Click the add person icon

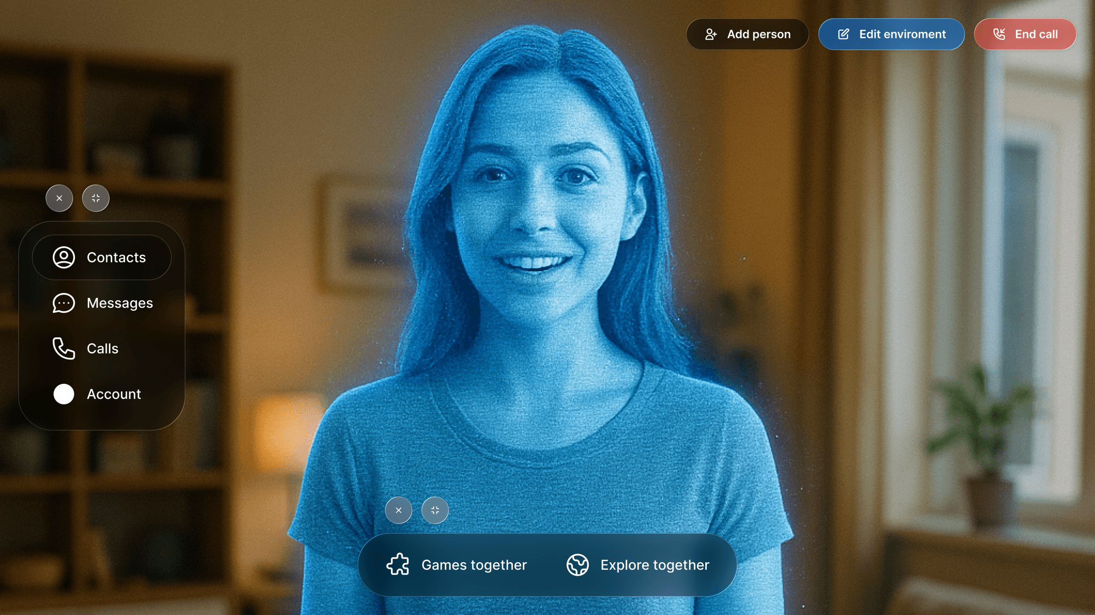[711, 34]
